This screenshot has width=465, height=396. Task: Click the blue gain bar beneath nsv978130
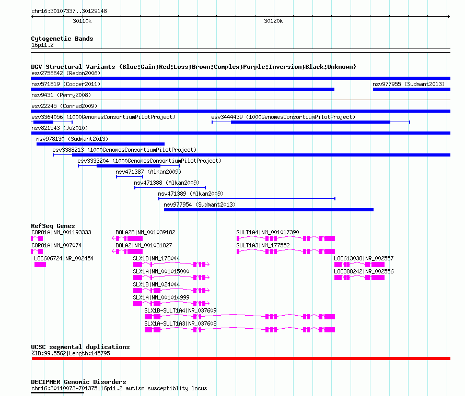point(100,144)
